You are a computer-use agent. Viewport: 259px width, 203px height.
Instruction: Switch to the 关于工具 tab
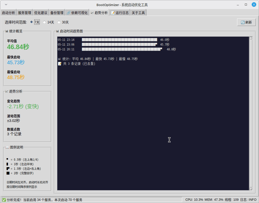point(138,13)
